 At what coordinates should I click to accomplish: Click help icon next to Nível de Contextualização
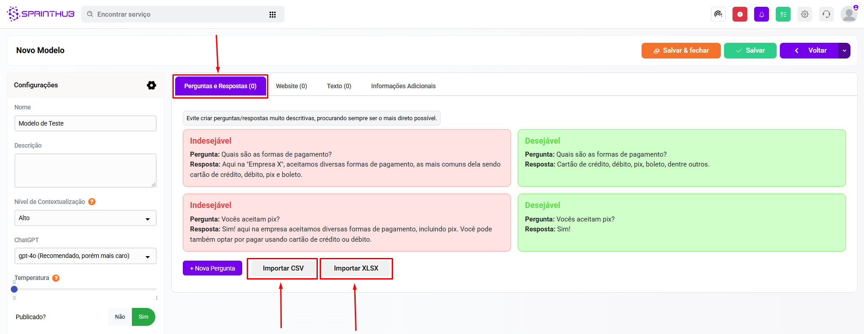(92, 202)
